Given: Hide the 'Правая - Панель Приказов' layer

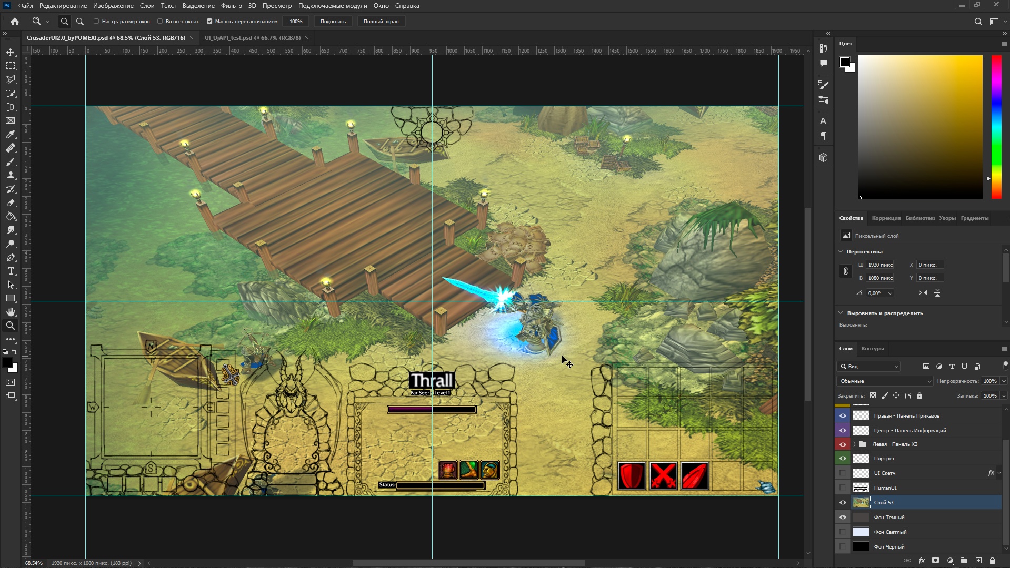Looking at the screenshot, I should (x=843, y=415).
